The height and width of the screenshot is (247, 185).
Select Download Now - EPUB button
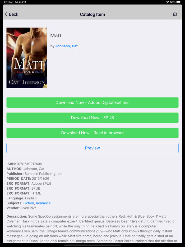pos(92,118)
